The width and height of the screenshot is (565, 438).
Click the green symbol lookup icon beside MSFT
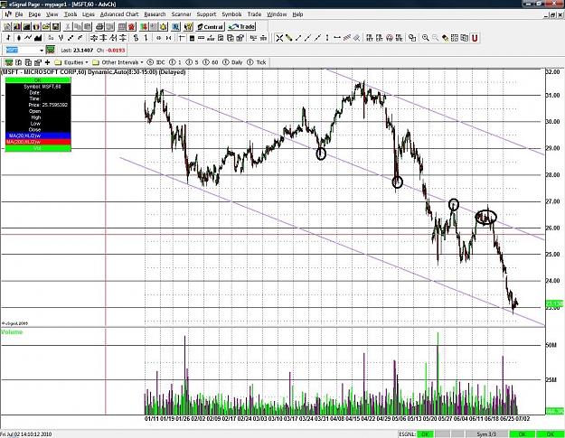(51, 50)
